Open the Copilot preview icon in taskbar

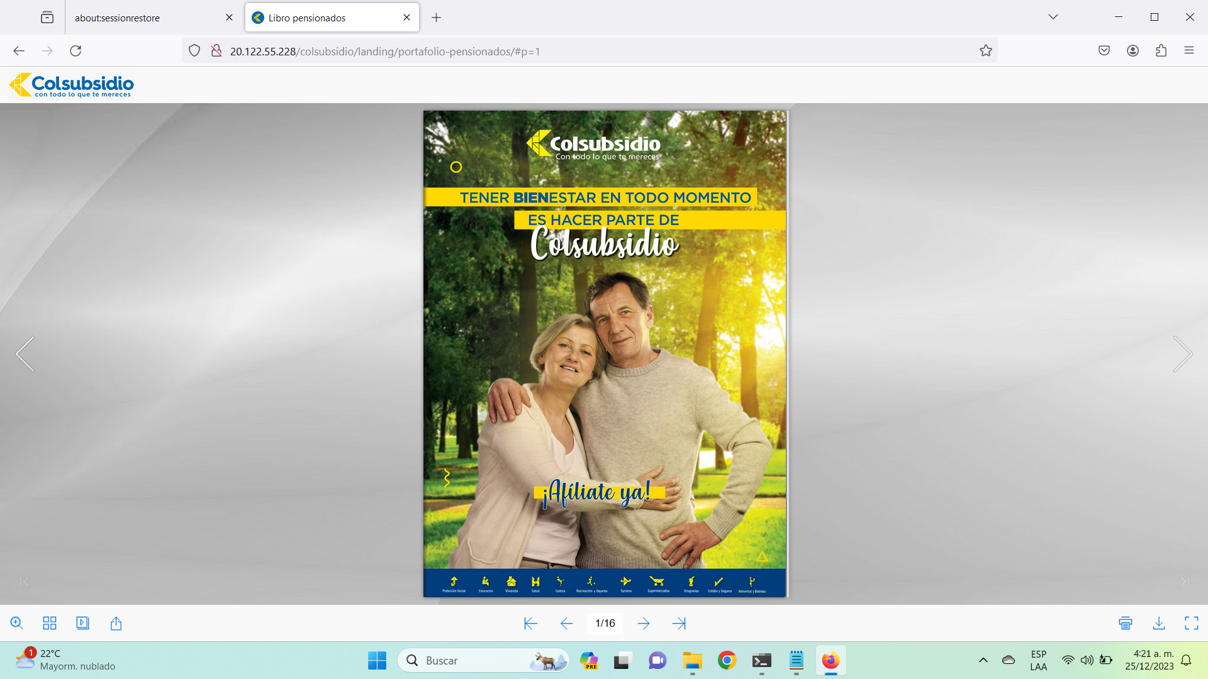tap(589, 661)
